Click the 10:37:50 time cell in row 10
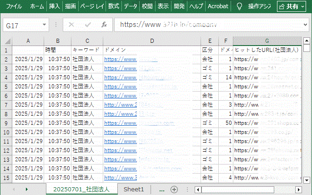The image size is (312, 195). click(58, 132)
